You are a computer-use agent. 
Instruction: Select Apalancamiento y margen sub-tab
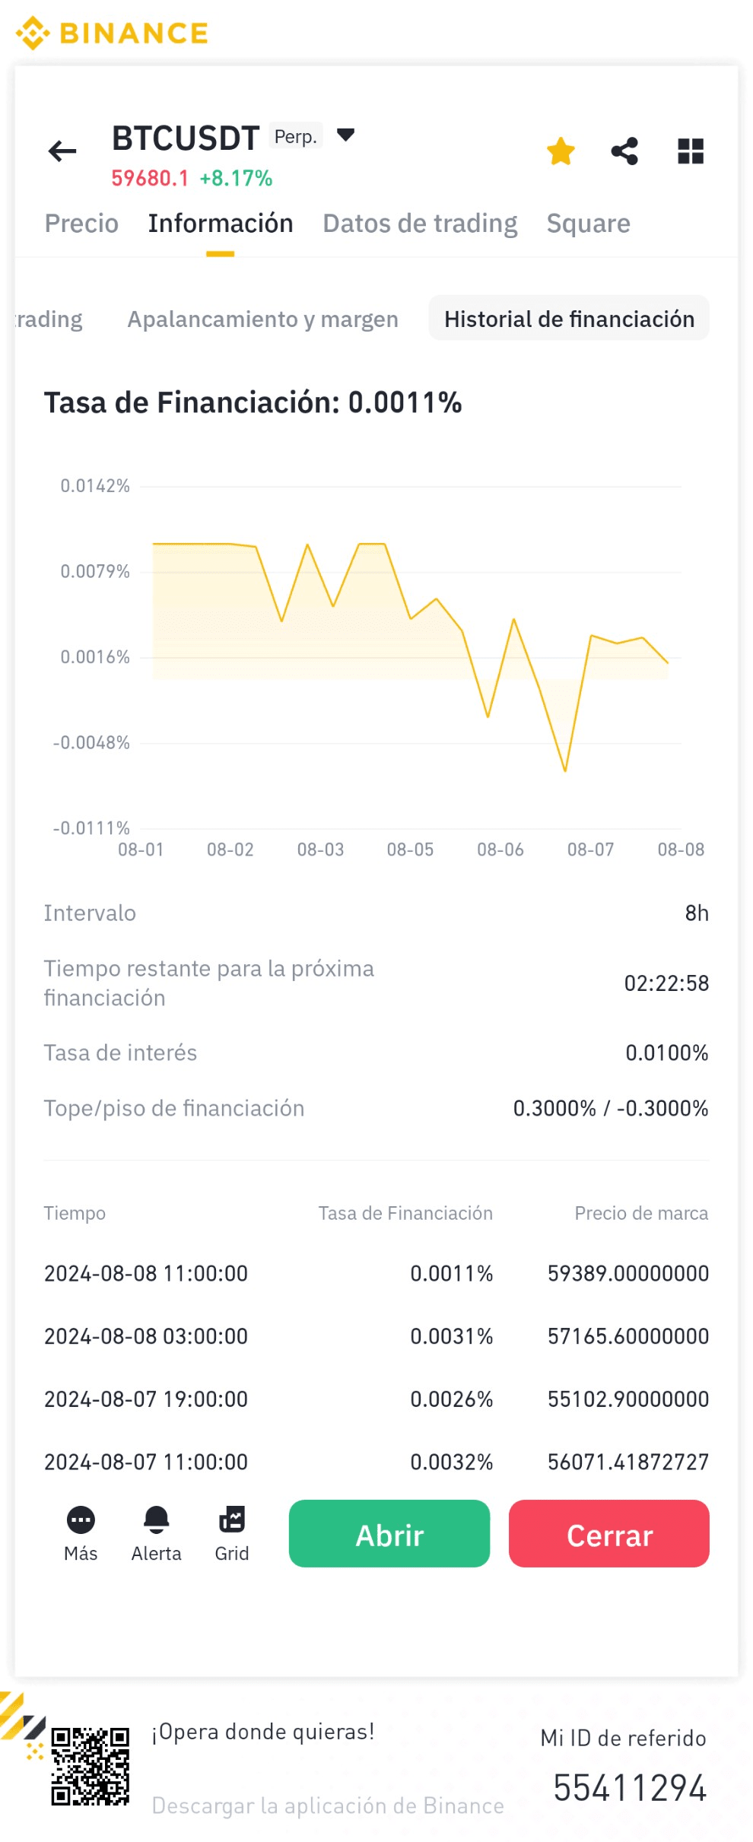coord(262,319)
